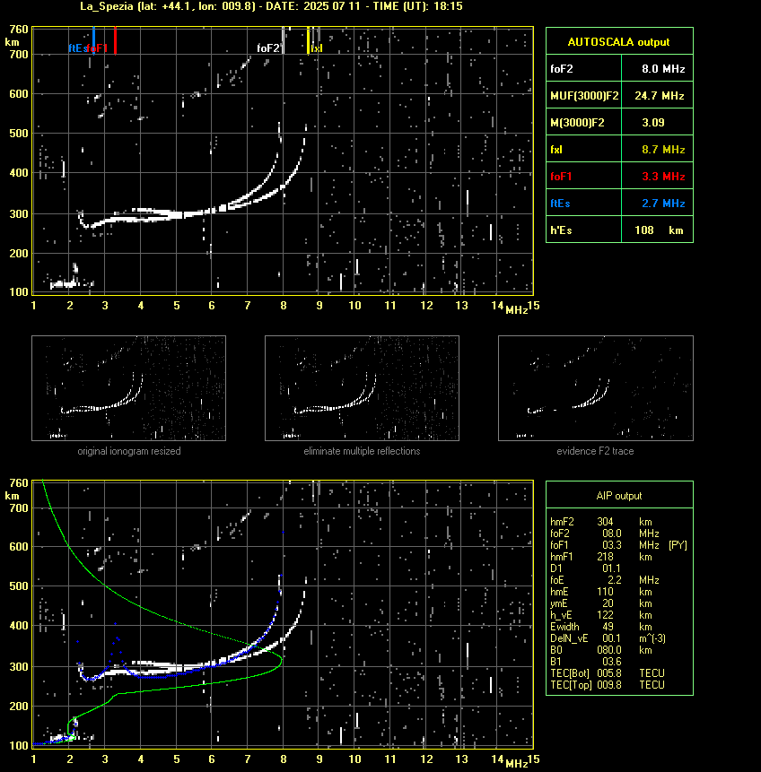Image resolution: width=761 pixels, height=772 pixels.
Task: Click the blue ftEs marker label
Action: [77, 48]
